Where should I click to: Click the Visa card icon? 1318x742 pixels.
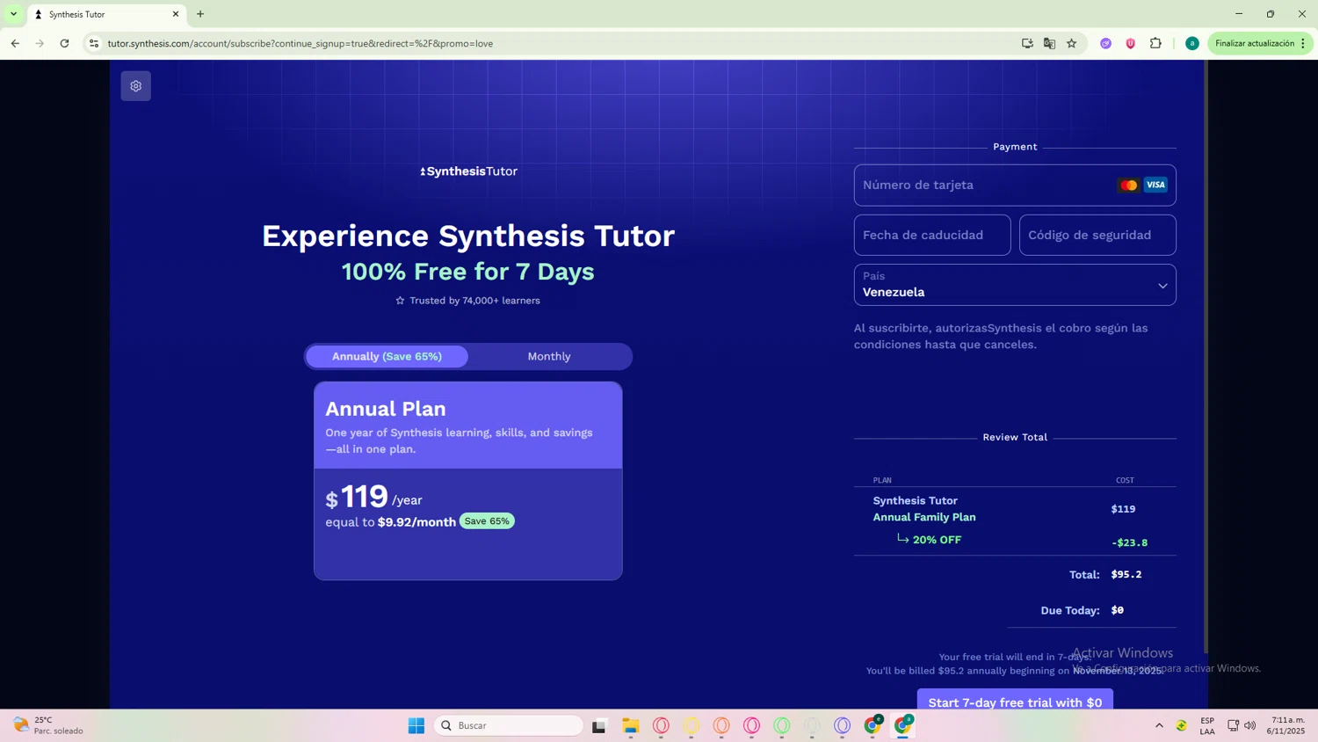[x=1155, y=185]
